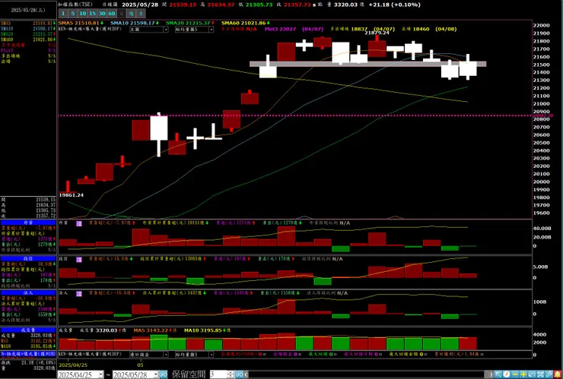This screenshot has width=563, height=379.
Task: Open the red alert bell icon
Action: pyautogui.click(x=557, y=374)
